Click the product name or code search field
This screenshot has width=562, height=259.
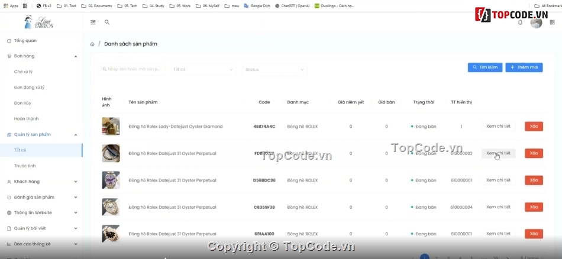point(131,69)
